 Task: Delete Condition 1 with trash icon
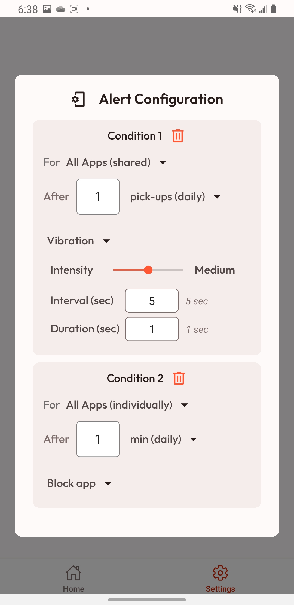coord(178,136)
